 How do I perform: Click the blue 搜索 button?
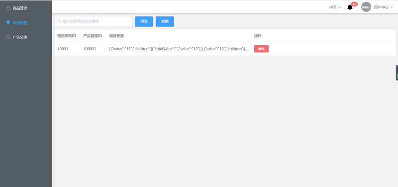[x=144, y=21]
